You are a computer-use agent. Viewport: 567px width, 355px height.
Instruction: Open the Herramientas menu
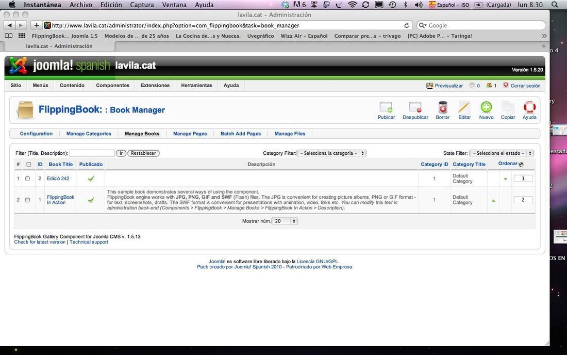[197, 86]
